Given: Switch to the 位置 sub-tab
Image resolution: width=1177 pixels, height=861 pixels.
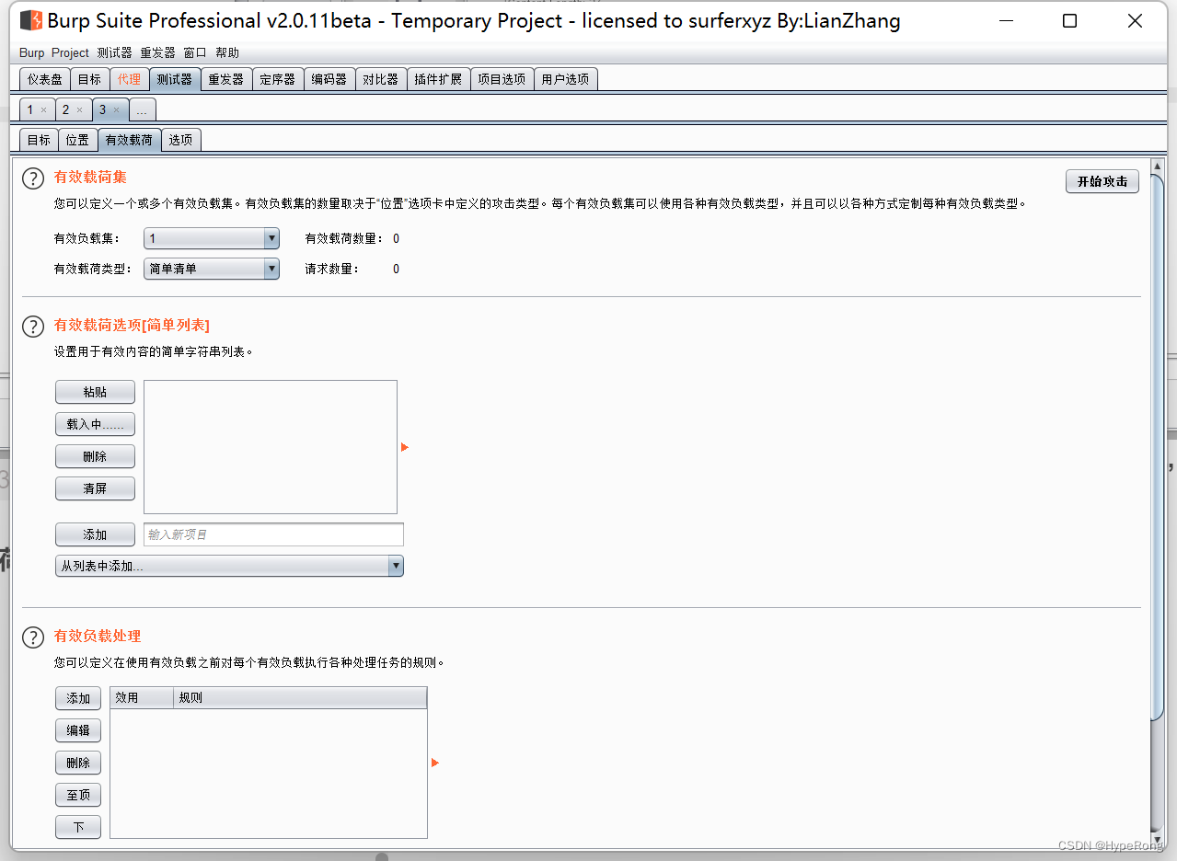Looking at the screenshot, I should click(x=77, y=140).
